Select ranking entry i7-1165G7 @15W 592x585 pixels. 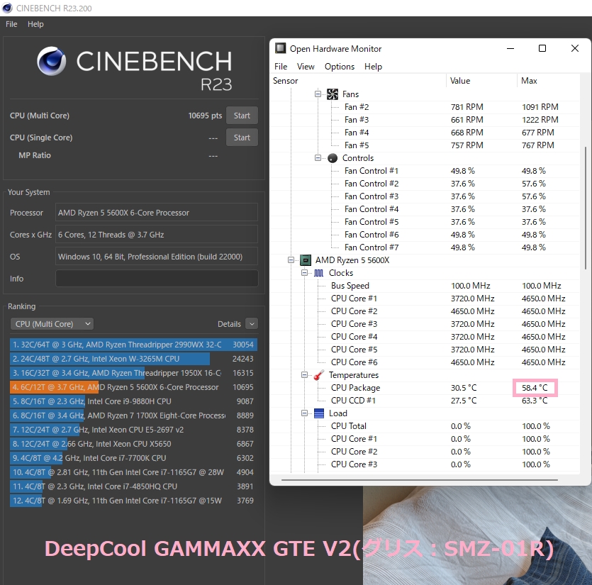[134, 501]
